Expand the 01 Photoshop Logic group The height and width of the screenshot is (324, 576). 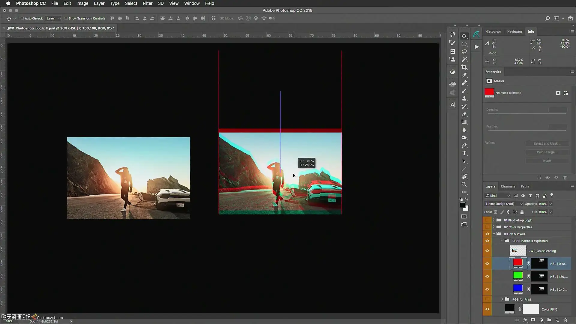click(x=494, y=220)
